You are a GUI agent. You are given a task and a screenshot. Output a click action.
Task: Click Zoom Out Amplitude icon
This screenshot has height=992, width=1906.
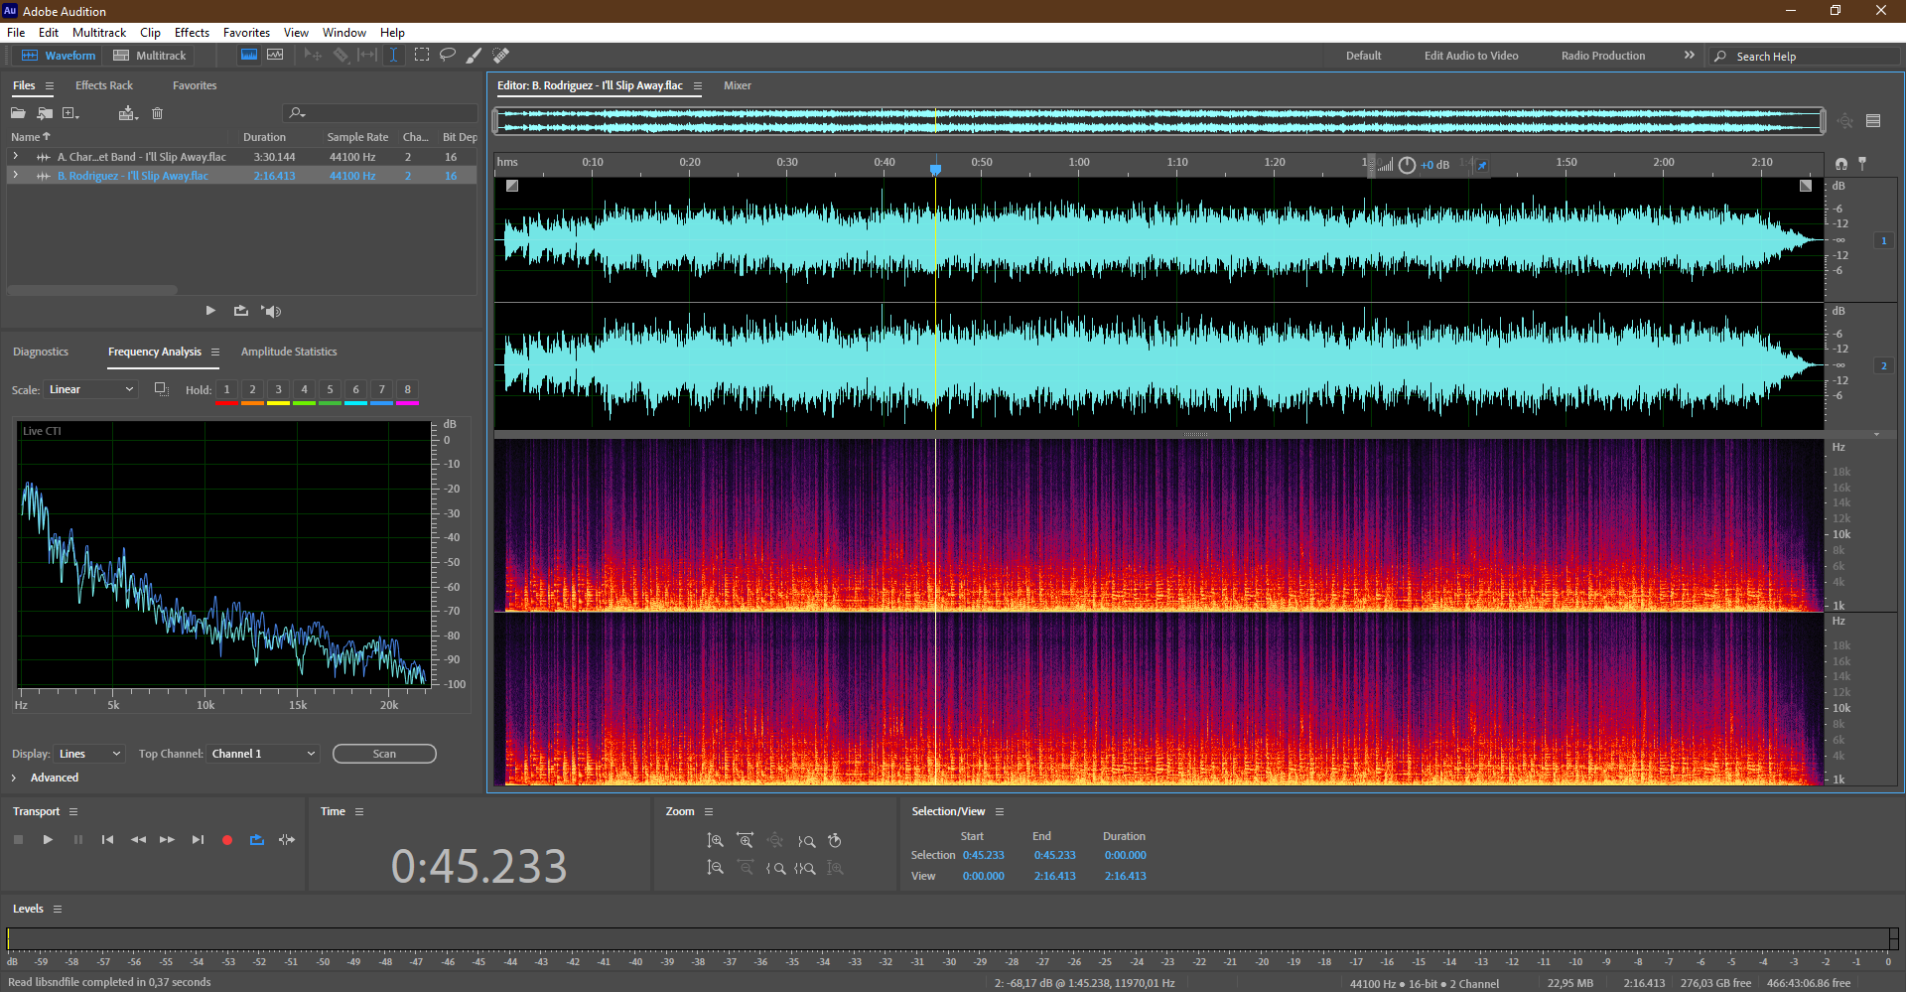click(x=715, y=868)
